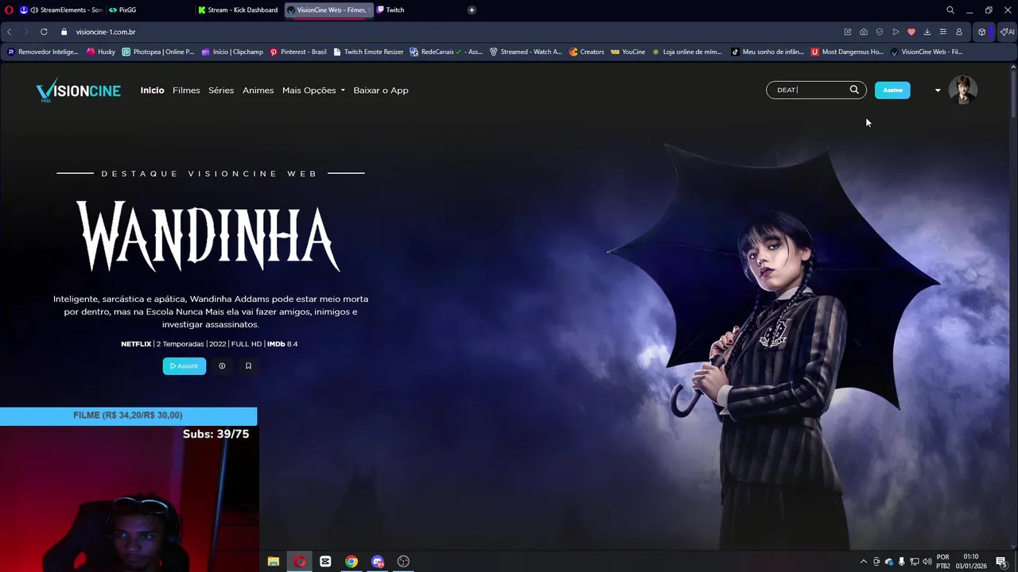This screenshot has height=572, width=1018.
Task: Open Google Chrome from taskbar
Action: (352, 562)
